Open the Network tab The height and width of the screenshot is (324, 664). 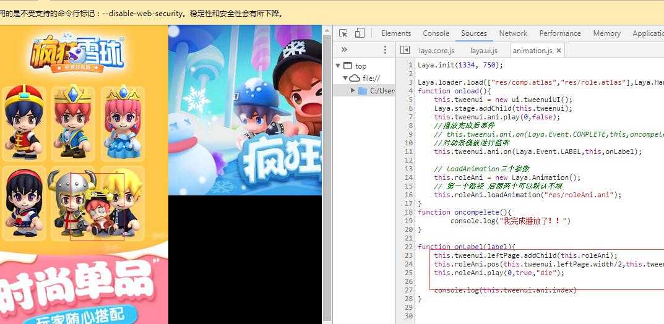pyautogui.click(x=513, y=33)
